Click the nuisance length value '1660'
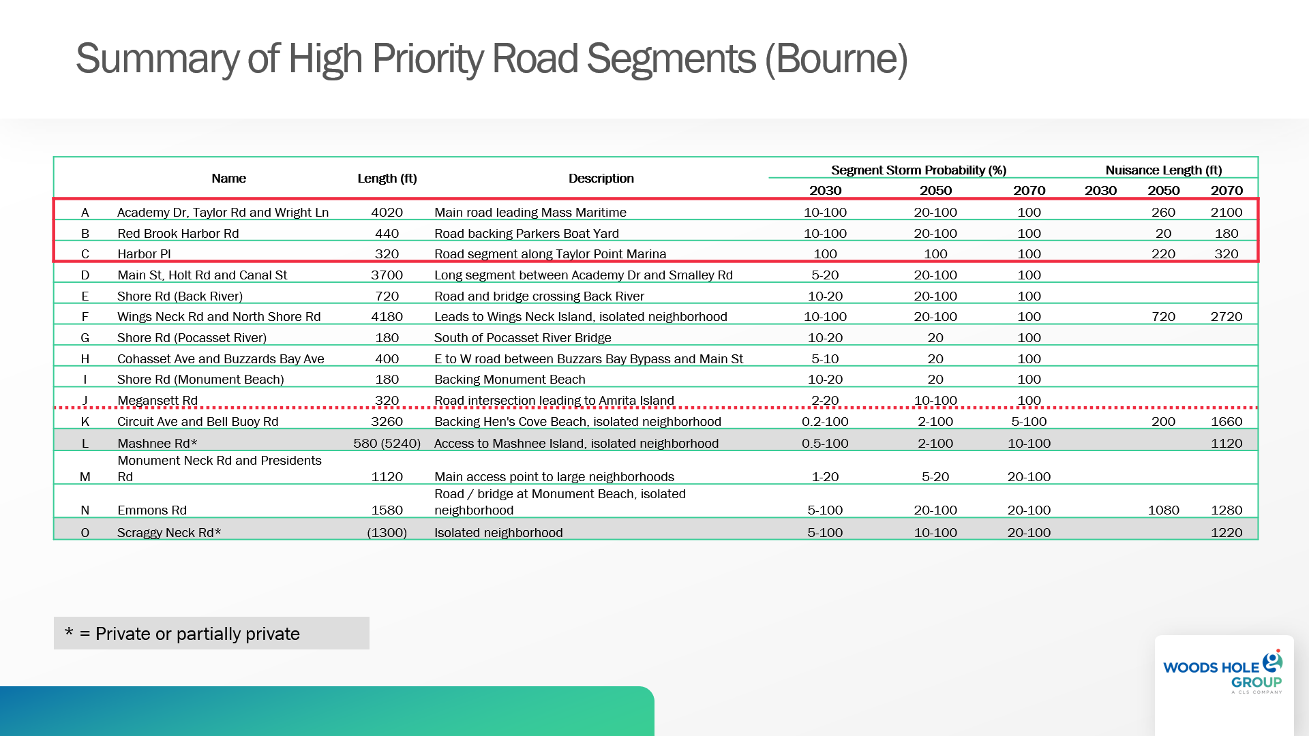The image size is (1309, 736). click(1227, 422)
